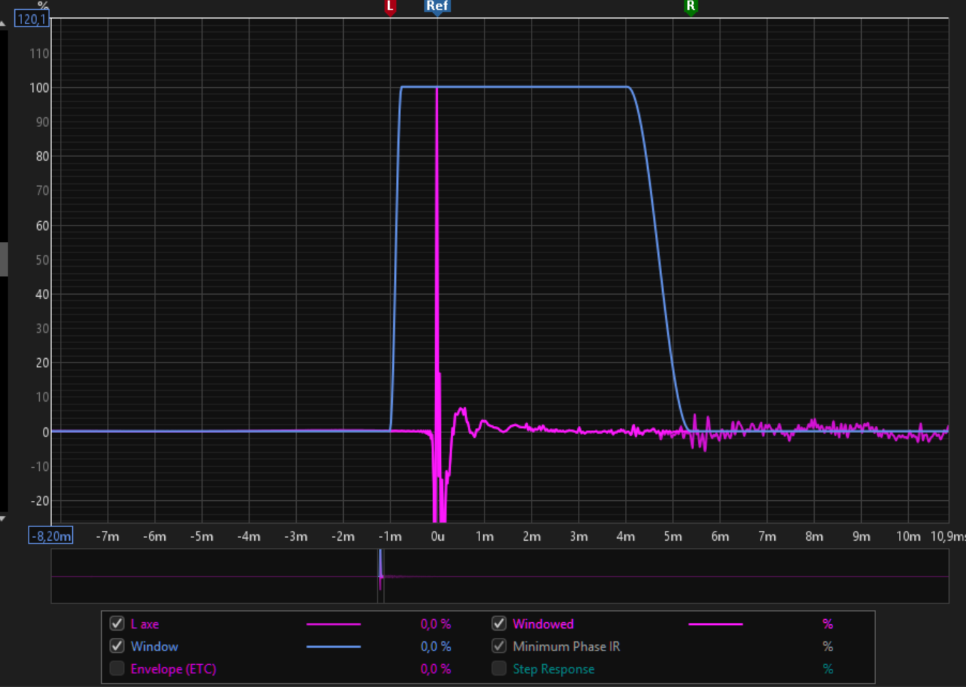Hide the Window trace via its checkbox
The image size is (966, 687).
(117, 646)
